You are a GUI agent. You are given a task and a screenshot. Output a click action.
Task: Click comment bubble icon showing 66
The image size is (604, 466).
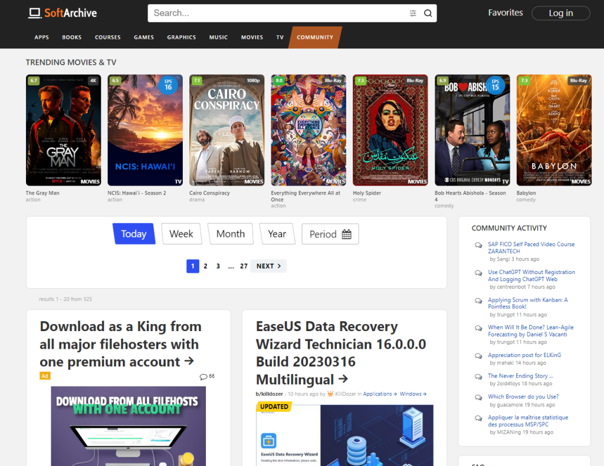[203, 376]
